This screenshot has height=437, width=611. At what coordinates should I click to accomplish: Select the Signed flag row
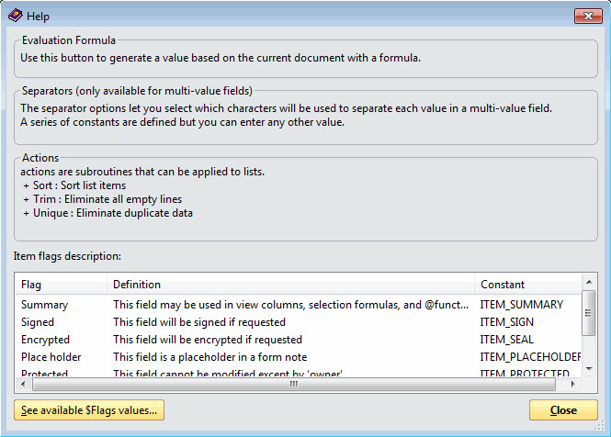[x=38, y=322]
